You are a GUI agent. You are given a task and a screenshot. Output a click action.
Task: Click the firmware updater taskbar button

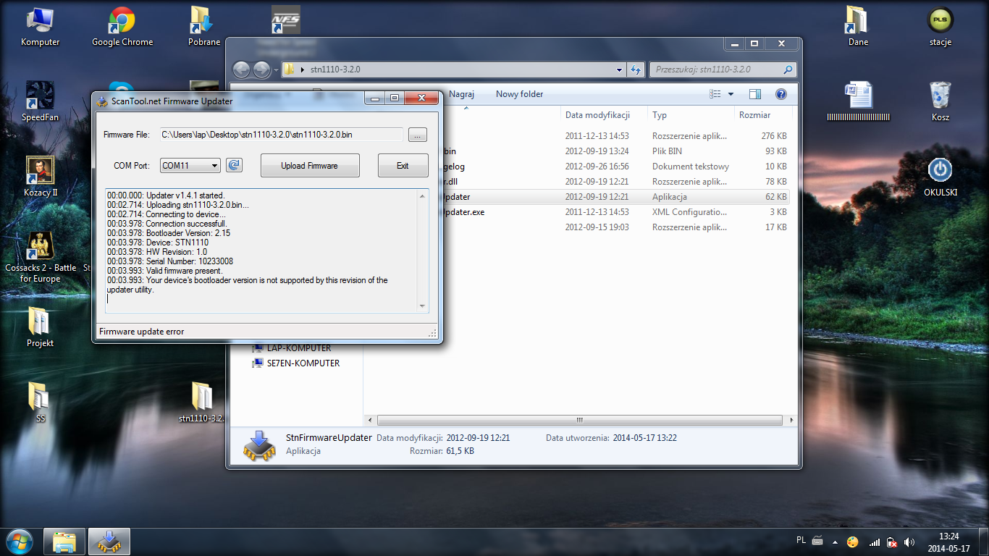point(109,542)
